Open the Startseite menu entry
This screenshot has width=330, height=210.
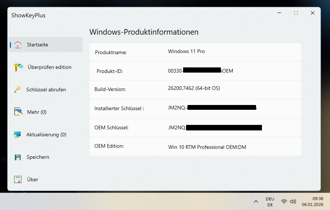coord(46,45)
